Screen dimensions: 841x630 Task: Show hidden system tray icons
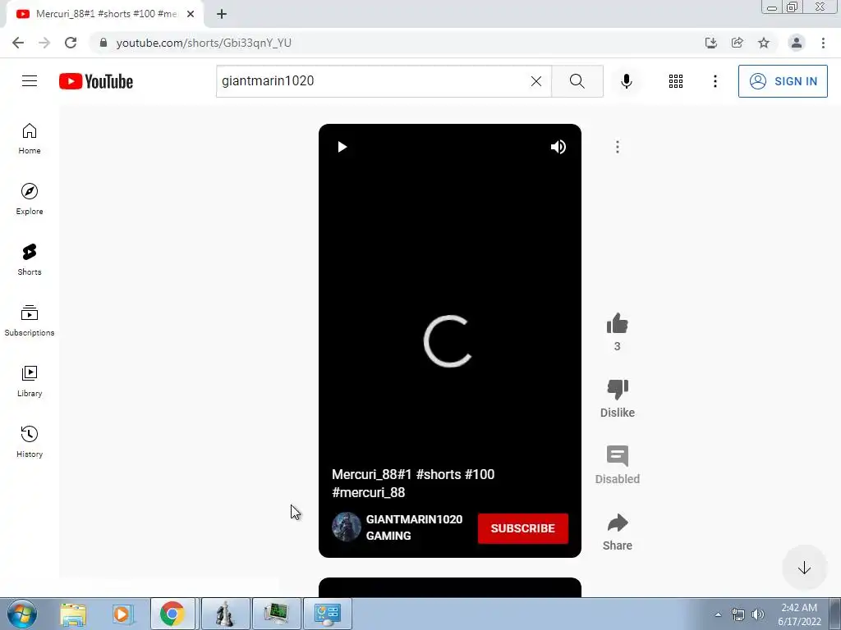[x=718, y=614]
